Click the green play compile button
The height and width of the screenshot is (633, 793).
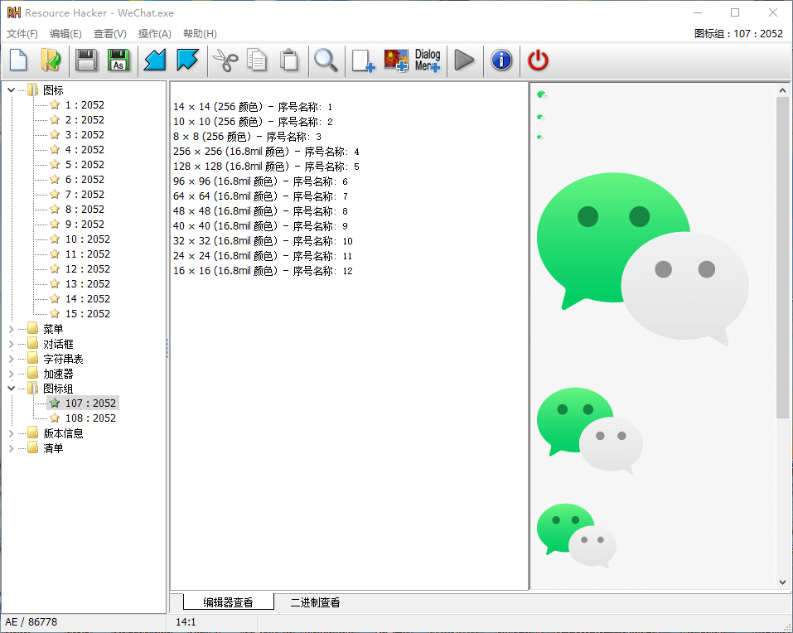(464, 60)
